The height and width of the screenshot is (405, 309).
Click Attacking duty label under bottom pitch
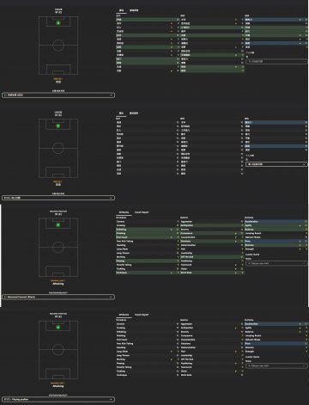point(58,386)
